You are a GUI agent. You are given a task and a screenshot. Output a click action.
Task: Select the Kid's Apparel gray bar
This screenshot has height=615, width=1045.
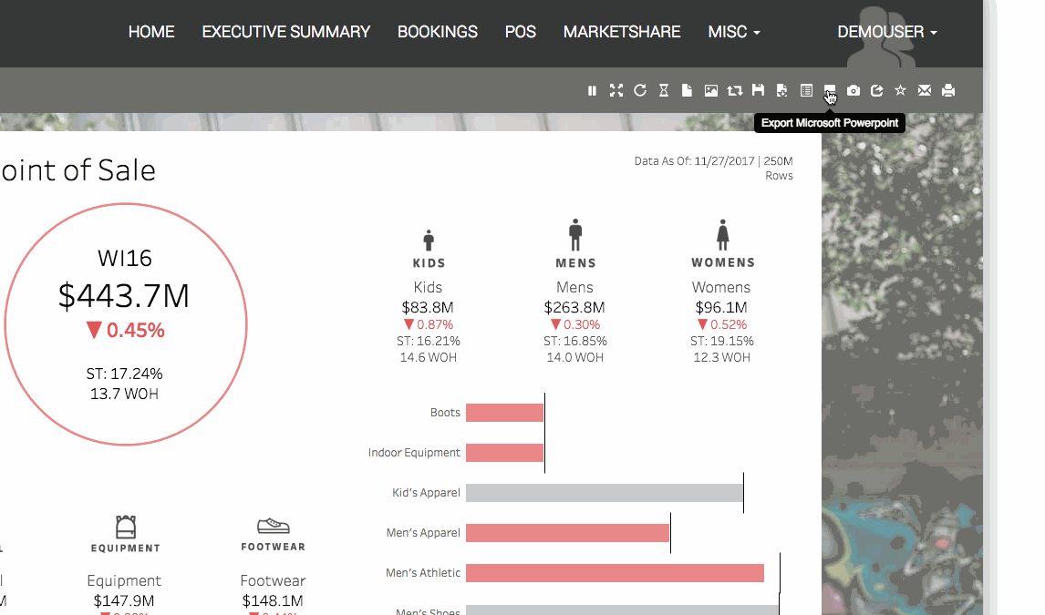click(605, 493)
